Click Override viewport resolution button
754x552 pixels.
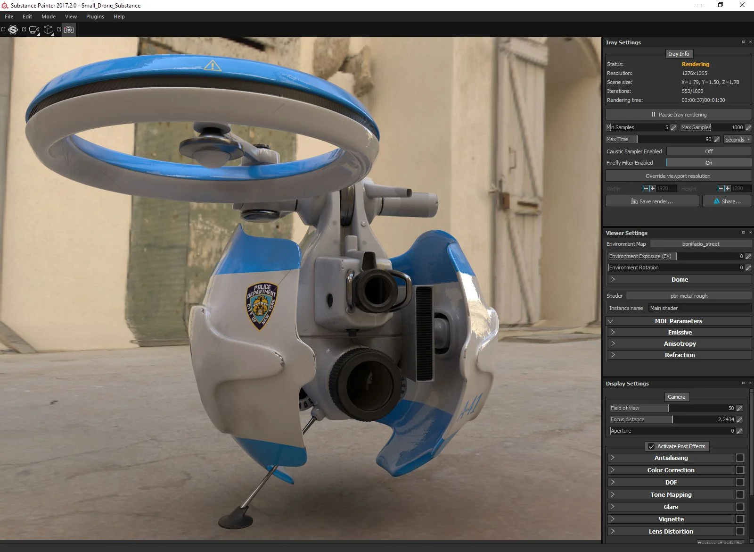tap(678, 176)
